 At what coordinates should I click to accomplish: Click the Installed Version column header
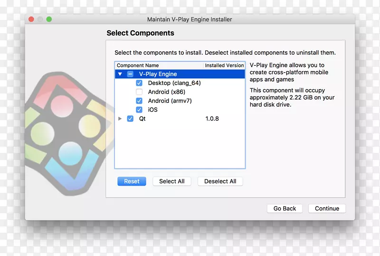click(x=224, y=66)
